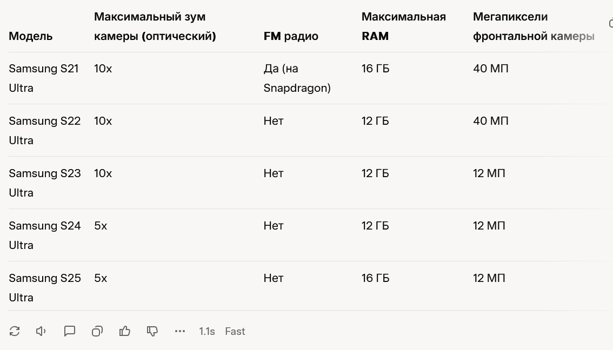The width and height of the screenshot is (613, 350).
Task: Open the three-dot more options menu
Action: [x=180, y=331]
